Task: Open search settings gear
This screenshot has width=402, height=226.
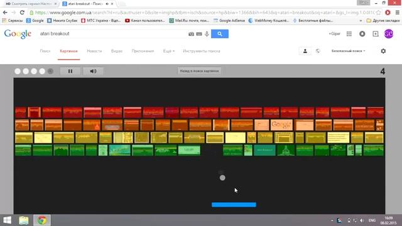Action: point(383,51)
